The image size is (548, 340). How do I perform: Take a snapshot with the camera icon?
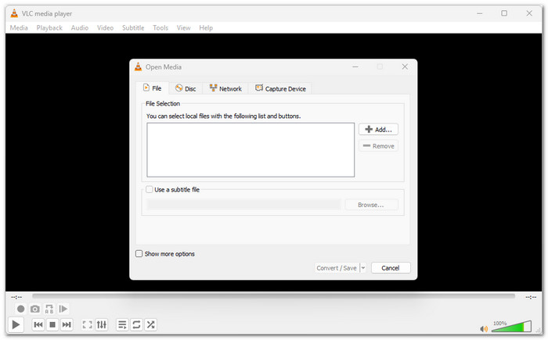(35, 309)
